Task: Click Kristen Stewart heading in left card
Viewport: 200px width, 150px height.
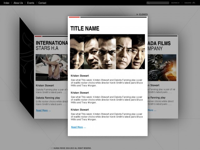Action: click(x=45, y=85)
